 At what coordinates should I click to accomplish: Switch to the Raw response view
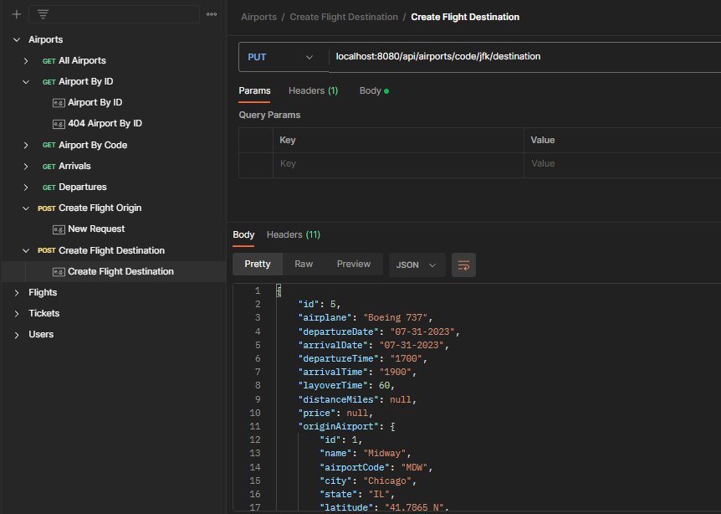(303, 264)
